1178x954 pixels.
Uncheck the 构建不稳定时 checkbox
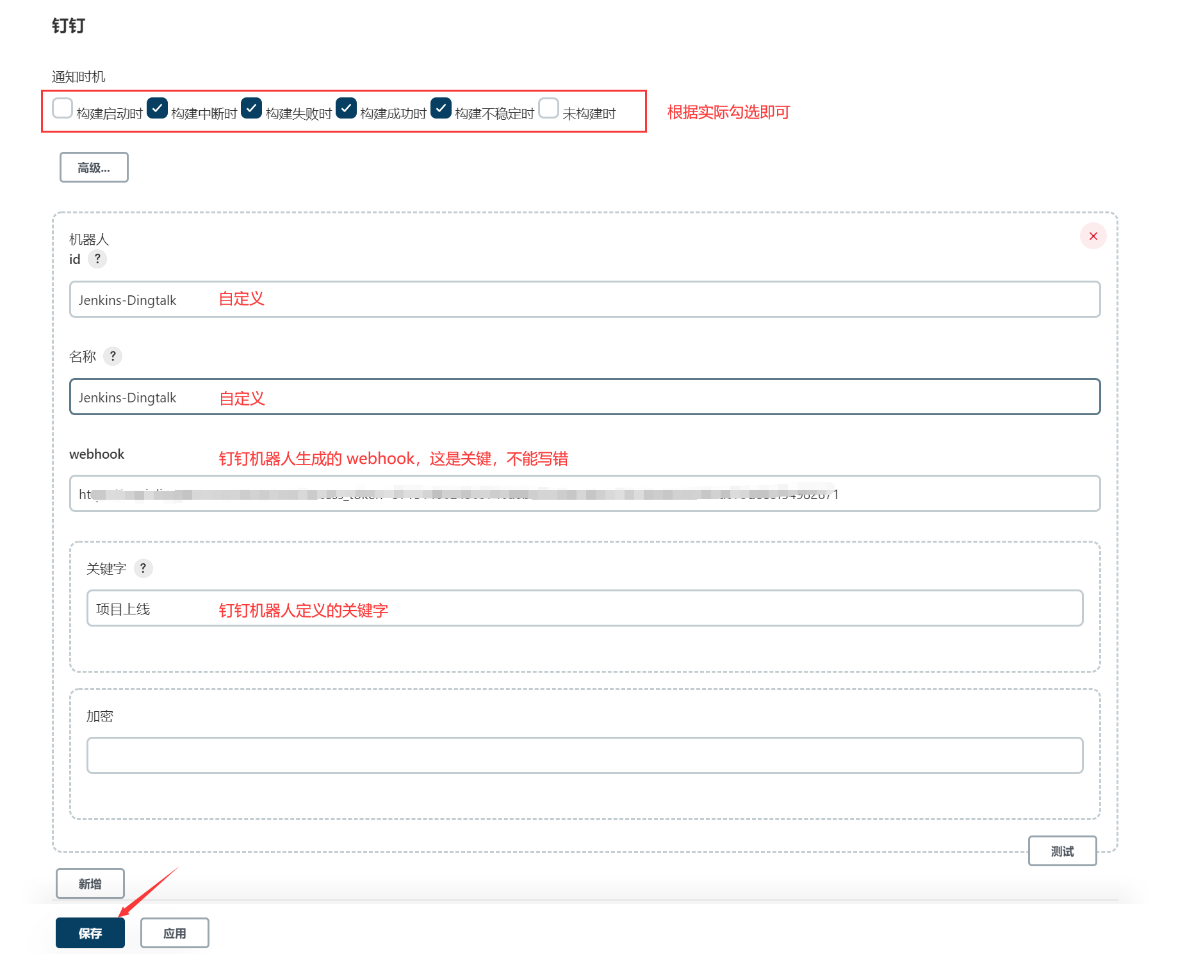click(x=441, y=108)
